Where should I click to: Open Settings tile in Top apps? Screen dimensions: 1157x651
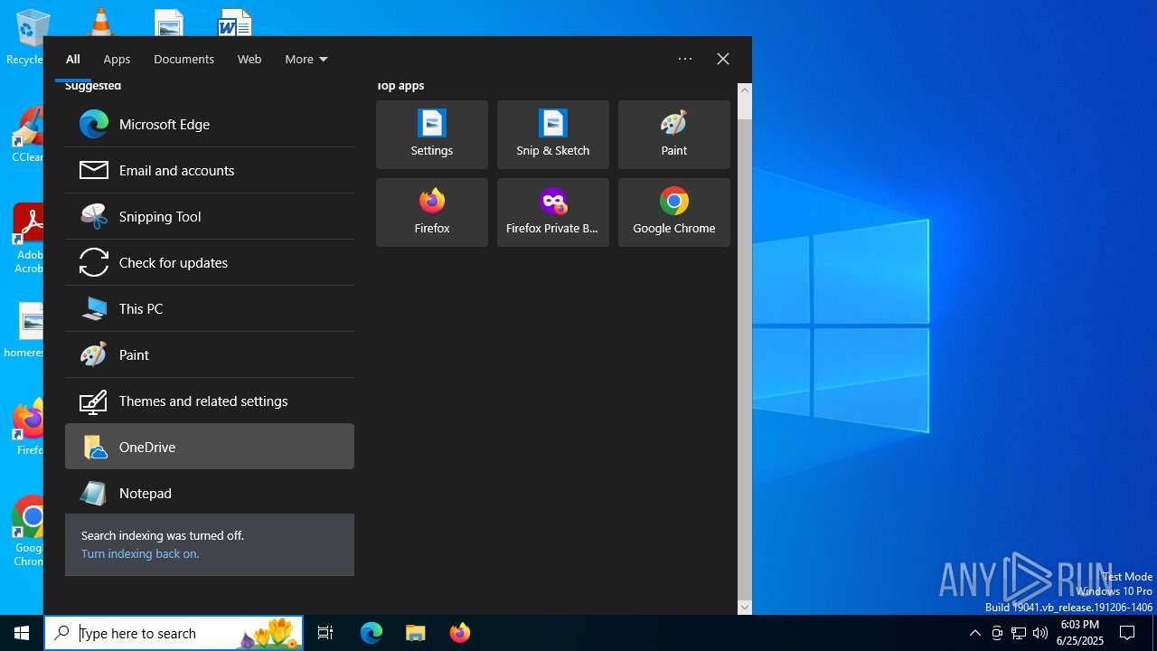tap(432, 135)
